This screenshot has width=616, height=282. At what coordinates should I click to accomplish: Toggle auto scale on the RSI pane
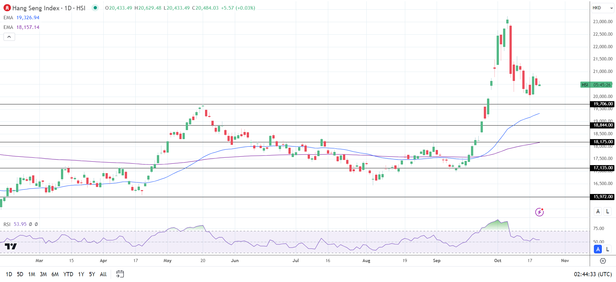point(598,249)
